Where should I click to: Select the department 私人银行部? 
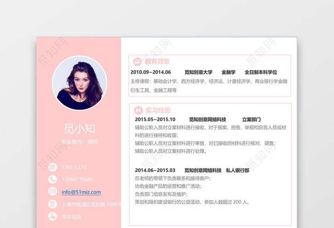pos(237,170)
